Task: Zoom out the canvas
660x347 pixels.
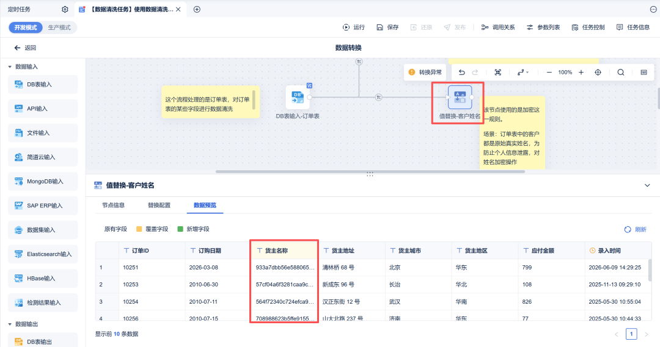Action: [549, 72]
